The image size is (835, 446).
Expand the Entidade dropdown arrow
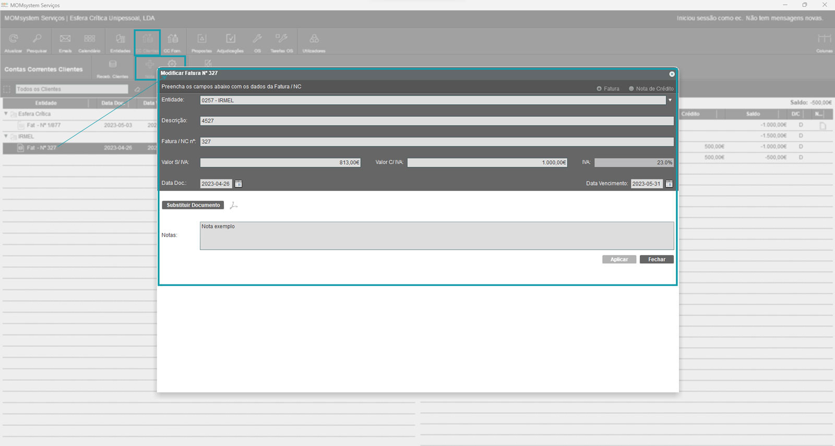(x=670, y=100)
